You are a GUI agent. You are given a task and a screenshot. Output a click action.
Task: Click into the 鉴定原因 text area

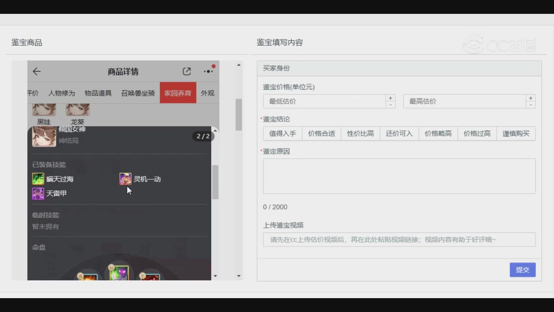(x=399, y=176)
